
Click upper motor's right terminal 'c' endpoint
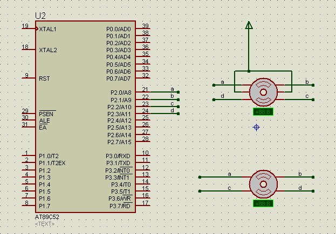(x=313, y=100)
